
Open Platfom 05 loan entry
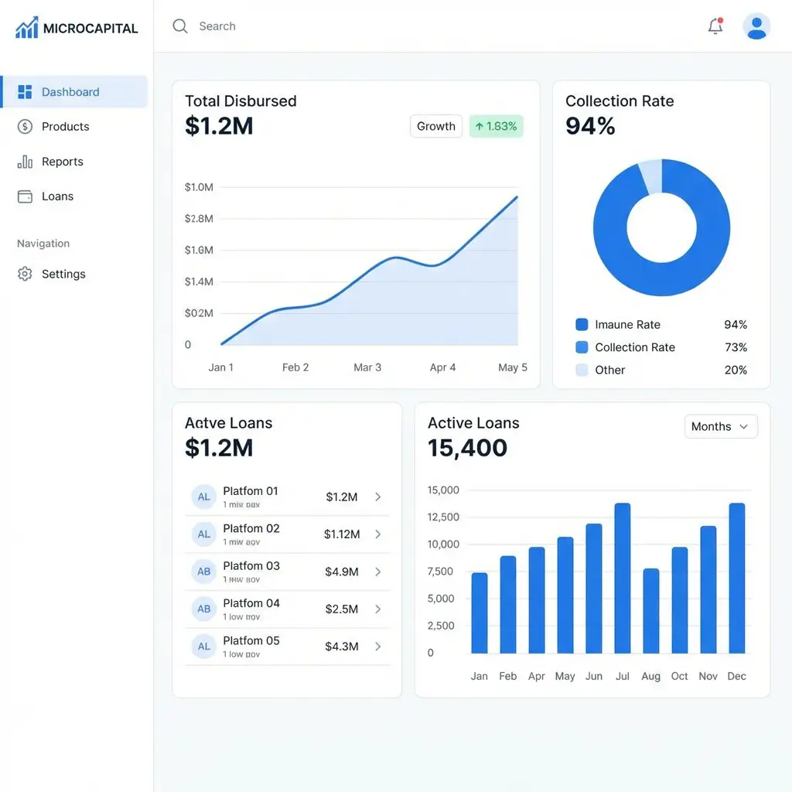377,646
